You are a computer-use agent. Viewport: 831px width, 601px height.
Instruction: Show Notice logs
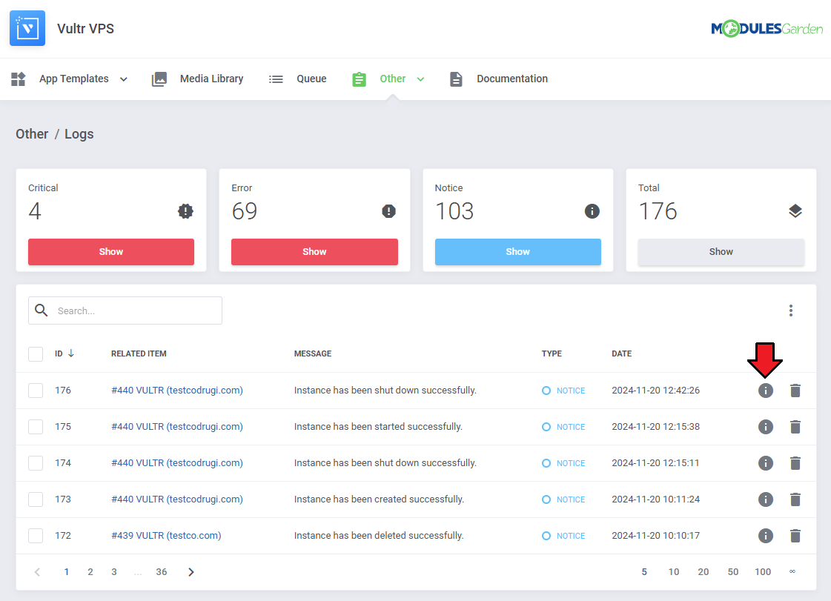coord(517,252)
